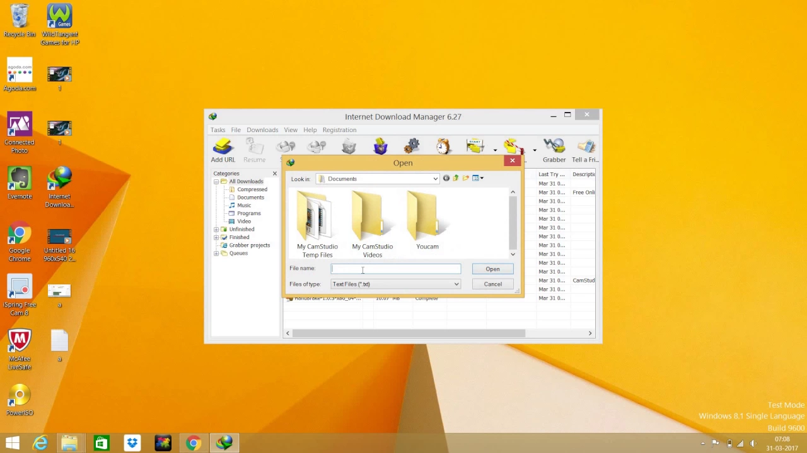The height and width of the screenshot is (453, 807).
Task: Create a new folder in Open dialog
Action: 466,178
